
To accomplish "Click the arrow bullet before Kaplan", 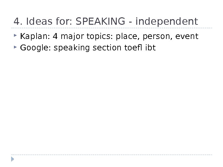I will (16, 37).
